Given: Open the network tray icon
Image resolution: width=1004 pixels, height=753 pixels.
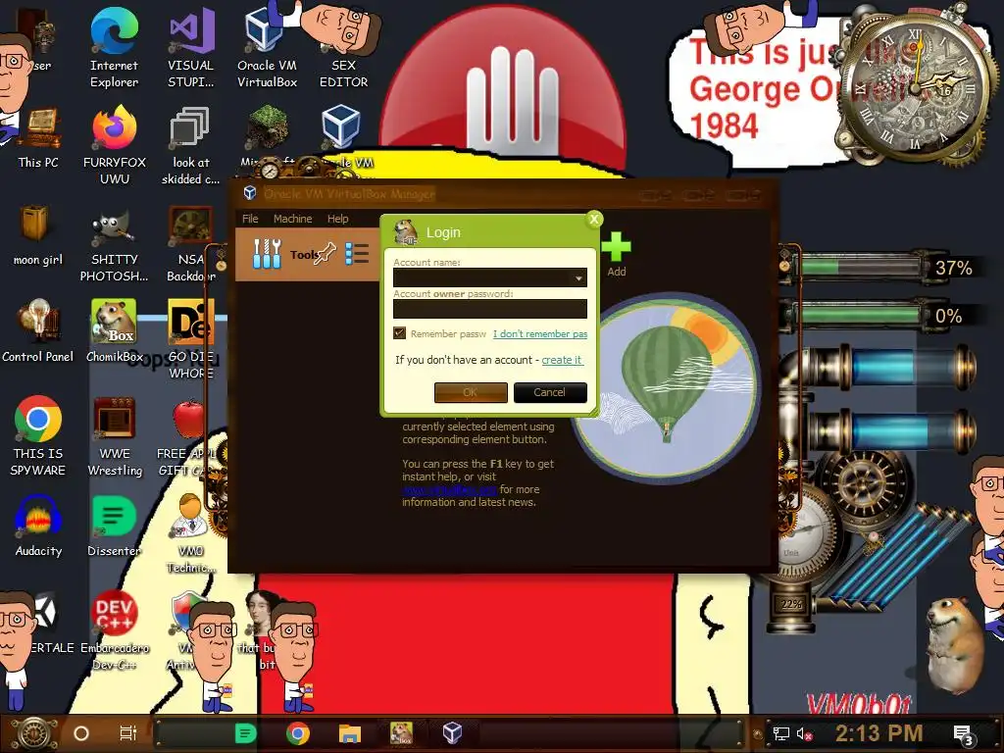Looking at the screenshot, I should [x=780, y=733].
